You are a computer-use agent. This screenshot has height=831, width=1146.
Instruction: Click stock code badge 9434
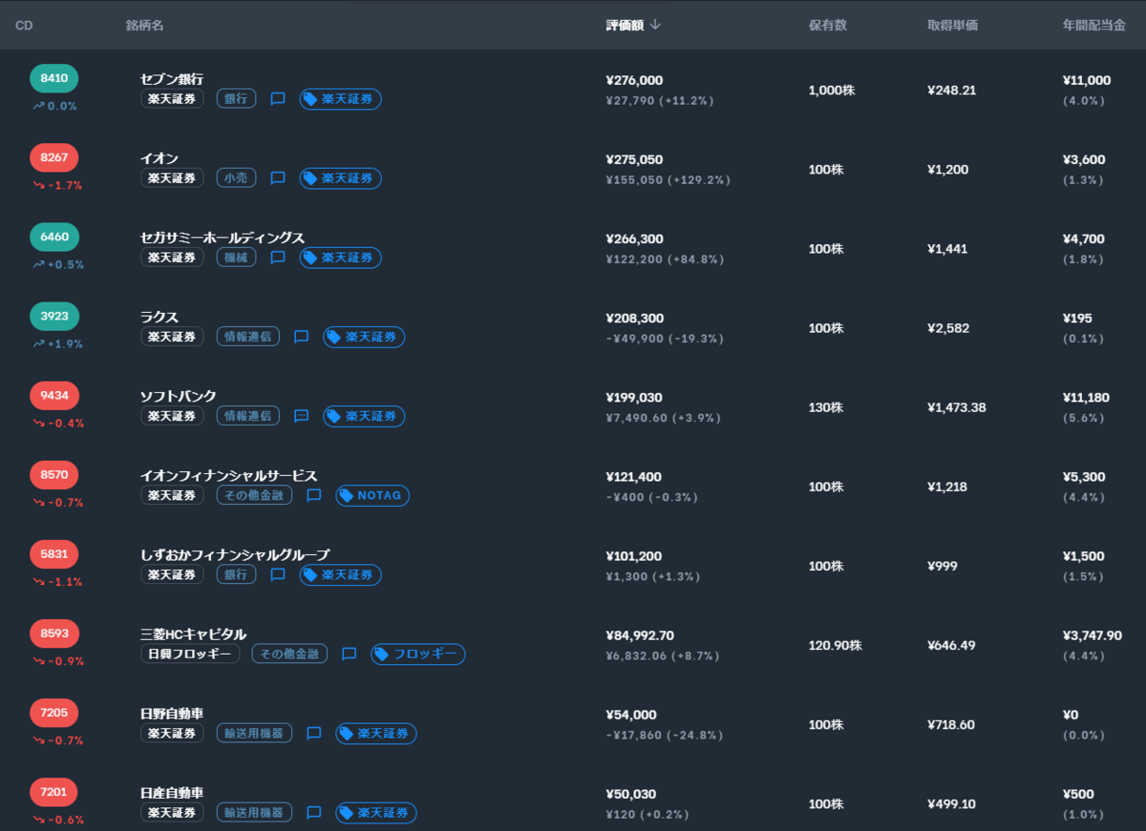[x=53, y=395]
